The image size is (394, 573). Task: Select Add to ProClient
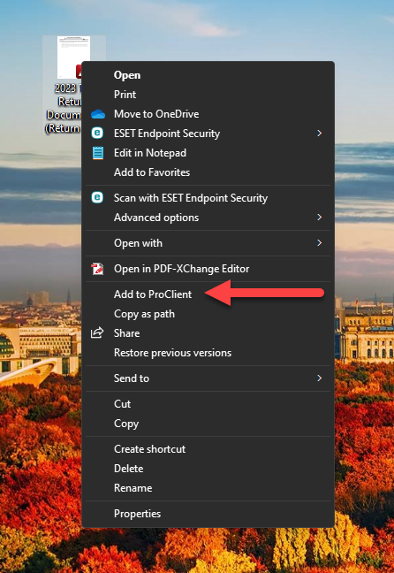click(208, 294)
